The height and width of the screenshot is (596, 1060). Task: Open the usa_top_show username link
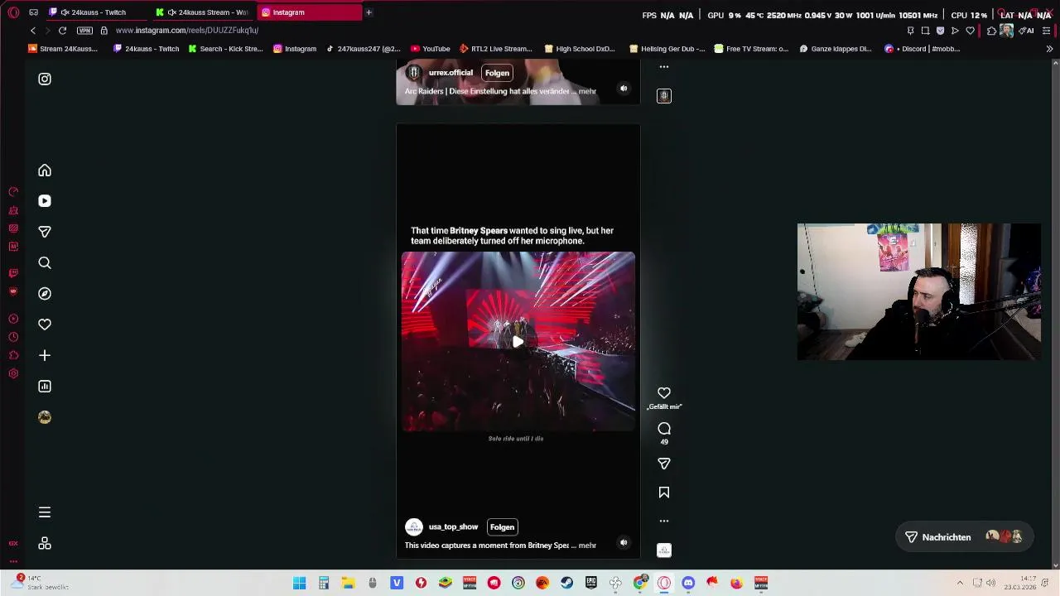[x=453, y=527]
